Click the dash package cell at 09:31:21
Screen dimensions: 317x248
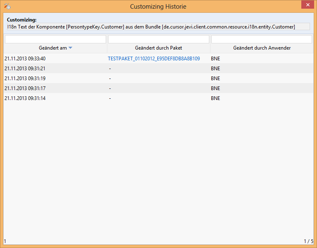[110, 69]
